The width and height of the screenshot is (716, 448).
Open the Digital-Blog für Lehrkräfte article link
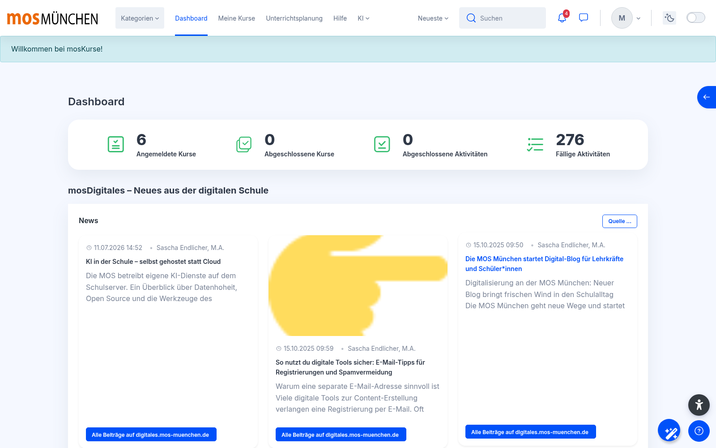(x=544, y=264)
